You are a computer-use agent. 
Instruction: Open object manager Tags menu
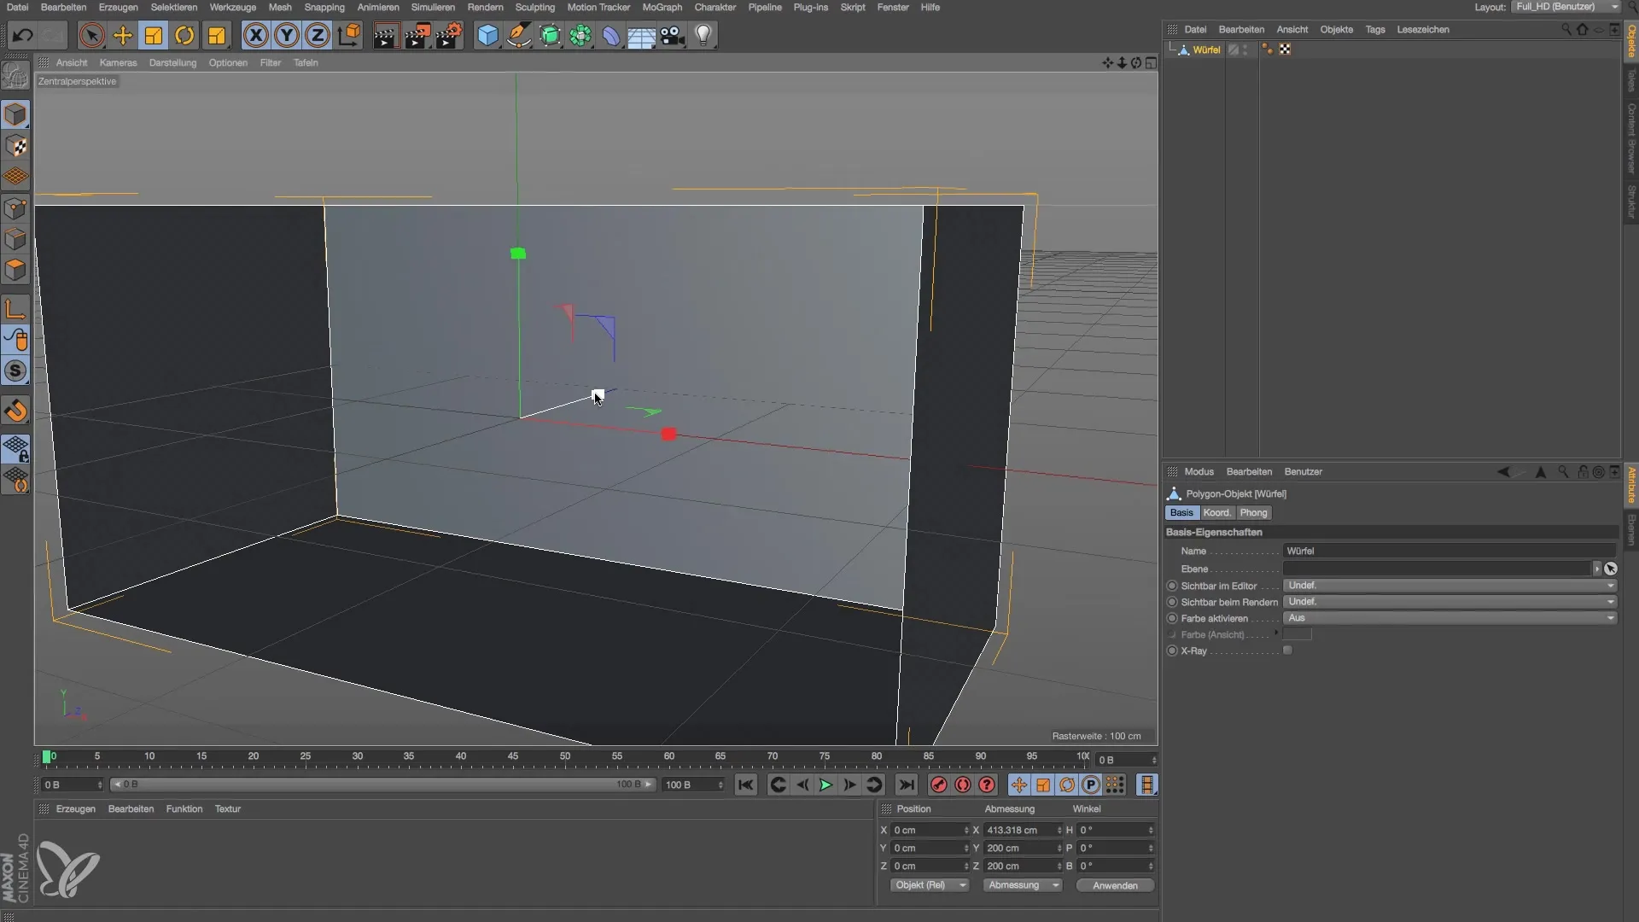(1374, 29)
